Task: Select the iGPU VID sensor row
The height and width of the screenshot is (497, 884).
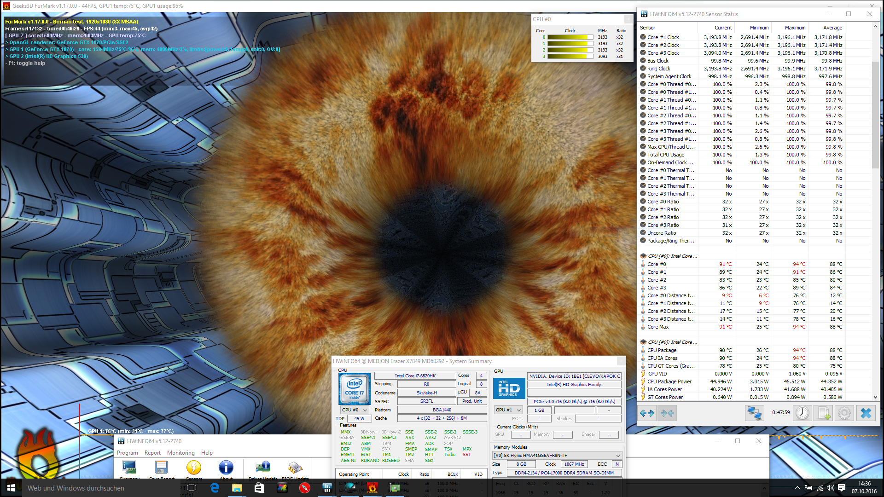Action: point(741,374)
